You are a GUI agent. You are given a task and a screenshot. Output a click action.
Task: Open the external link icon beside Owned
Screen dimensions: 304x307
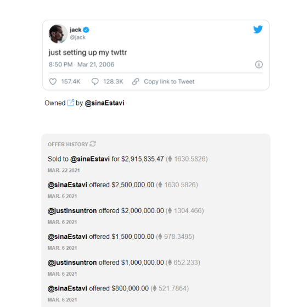coord(71,103)
